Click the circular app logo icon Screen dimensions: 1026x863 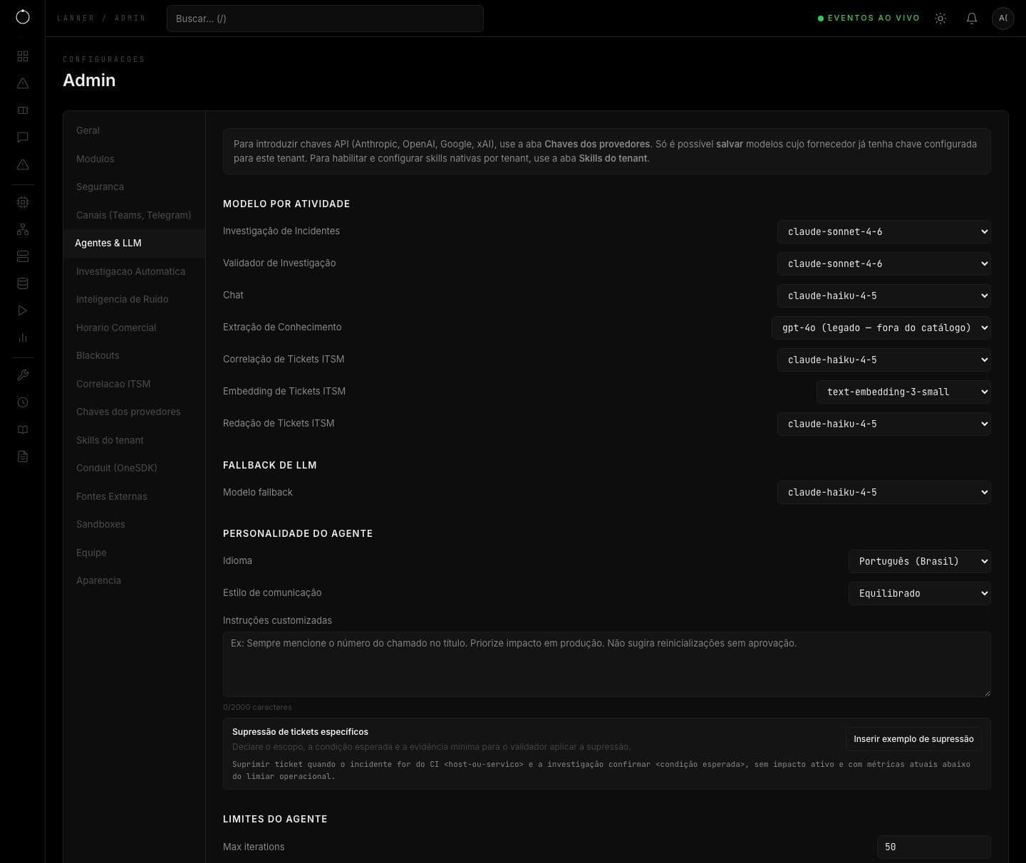coord(23,17)
